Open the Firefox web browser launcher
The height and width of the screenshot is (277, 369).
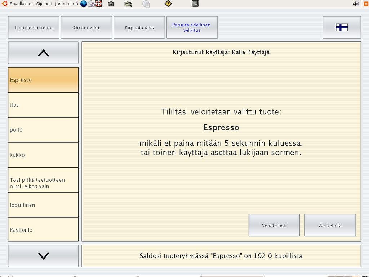point(84,4)
